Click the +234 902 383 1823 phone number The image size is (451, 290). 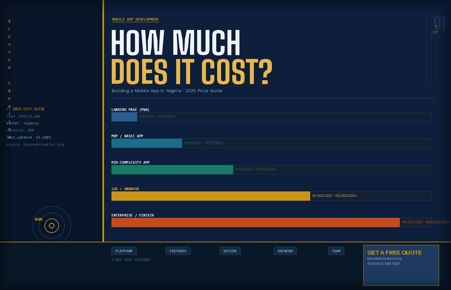pyautogui.click(x=383, y=264)
